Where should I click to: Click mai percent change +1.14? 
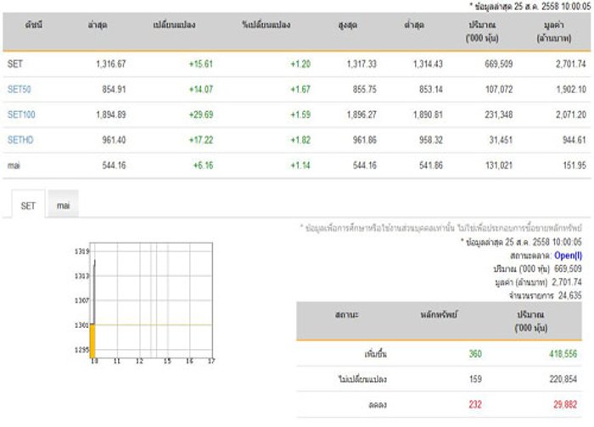pyautogui.click(x=300, y=165)
